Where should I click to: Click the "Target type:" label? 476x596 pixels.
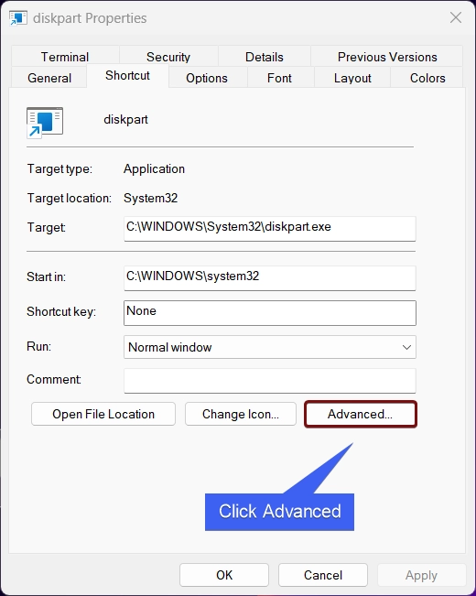tap(59, 168)
